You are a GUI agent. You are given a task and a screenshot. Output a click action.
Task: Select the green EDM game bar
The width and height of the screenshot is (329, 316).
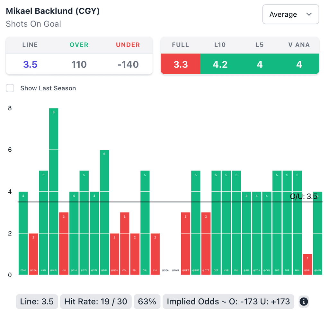pyautogui.click(x=23, y=233)
